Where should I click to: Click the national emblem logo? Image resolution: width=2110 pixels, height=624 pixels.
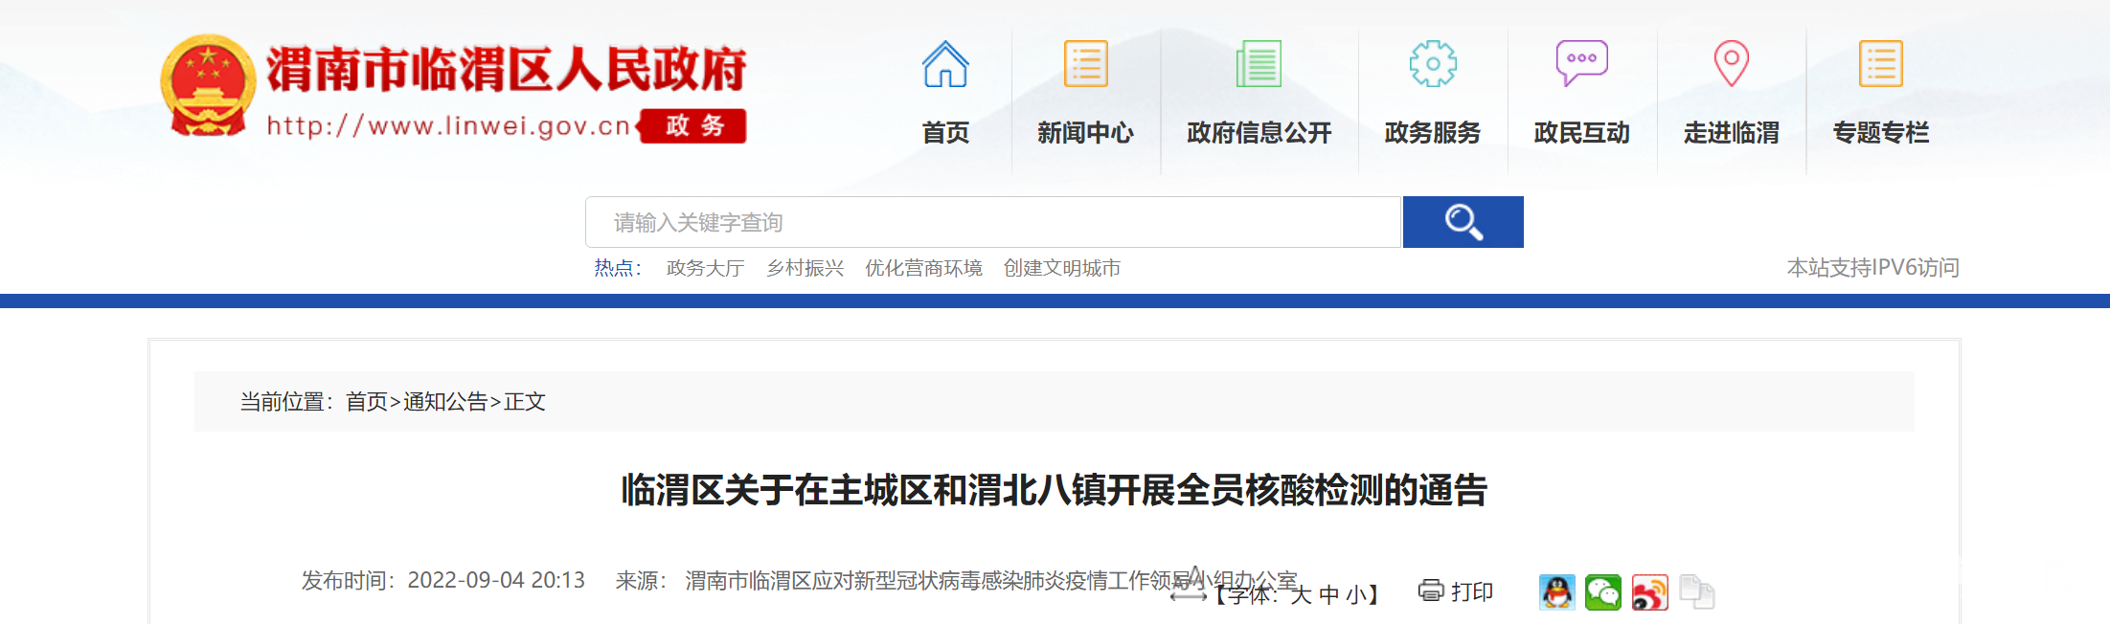(x=208, y=86)
